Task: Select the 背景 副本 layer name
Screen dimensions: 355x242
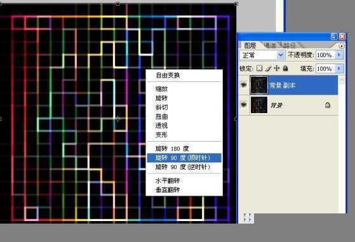Action: [283, 85]
